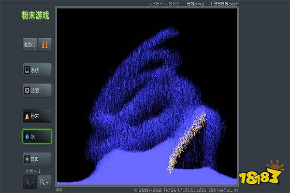Click the pause button
This screenshot has height=193, width=290.
[x=45, y=44]
